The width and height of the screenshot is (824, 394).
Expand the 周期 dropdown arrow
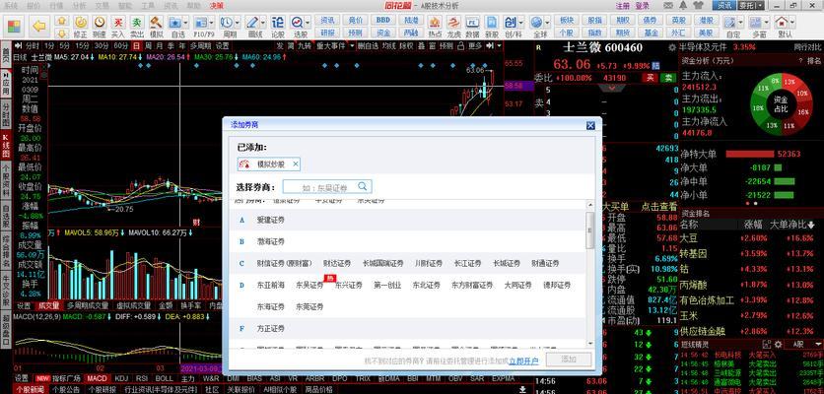point(237,23)
